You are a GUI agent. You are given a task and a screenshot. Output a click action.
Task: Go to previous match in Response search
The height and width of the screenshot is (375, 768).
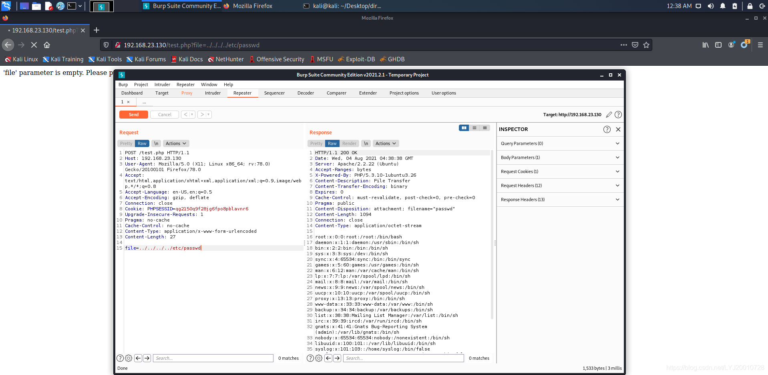click(x=328, y=358)
